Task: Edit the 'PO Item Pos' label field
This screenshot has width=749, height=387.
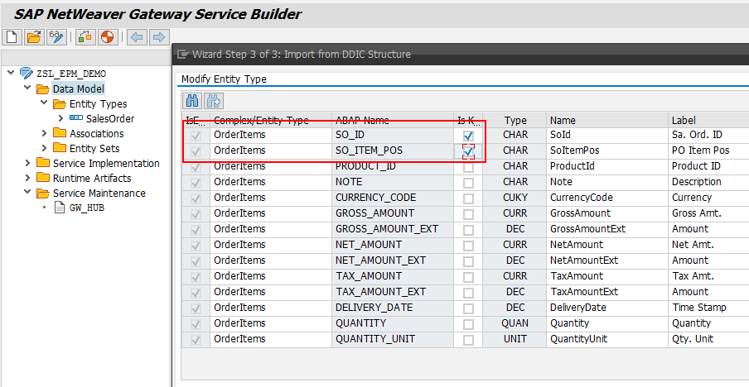Action: pyautogui.click(x=708, y=150)
